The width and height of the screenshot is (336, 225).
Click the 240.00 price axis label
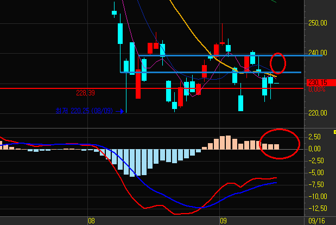[x=317, y=53]
